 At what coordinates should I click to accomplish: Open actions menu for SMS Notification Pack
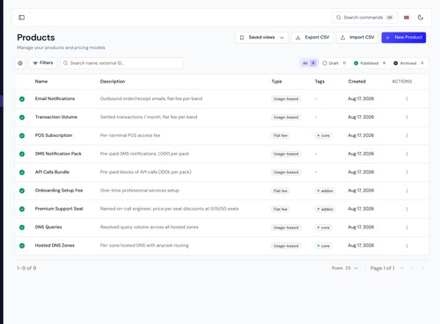point(407,154)
